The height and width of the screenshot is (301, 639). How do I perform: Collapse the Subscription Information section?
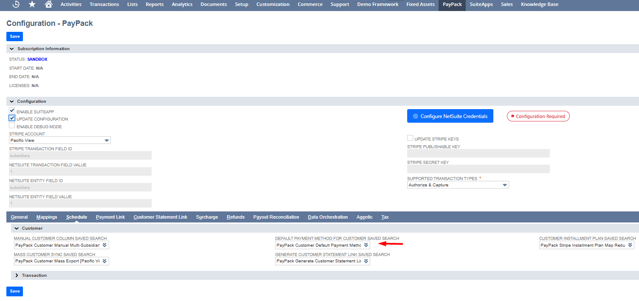[12, 49]
